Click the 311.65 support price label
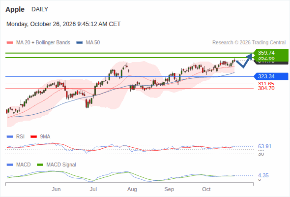Viewport: 290px width, 197px height. click(x=266, y=83)
